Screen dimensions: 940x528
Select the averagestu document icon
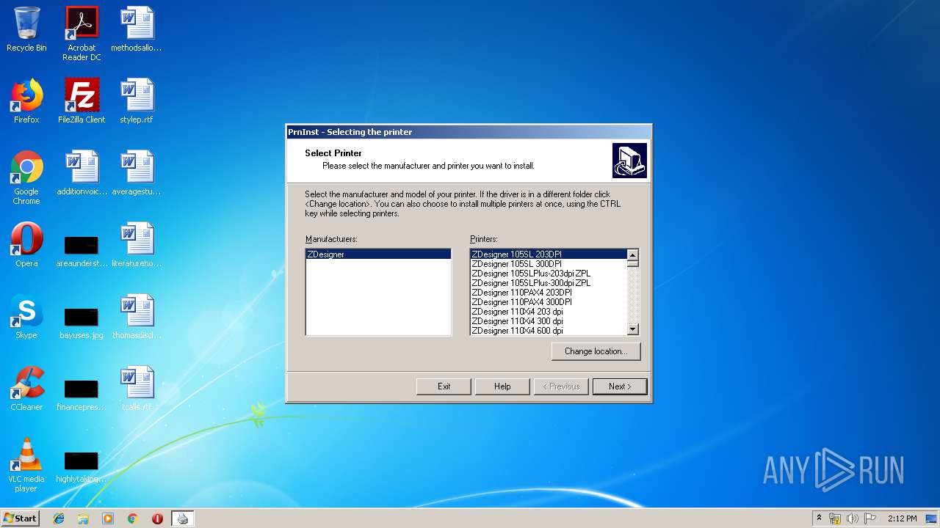(137, 173)
